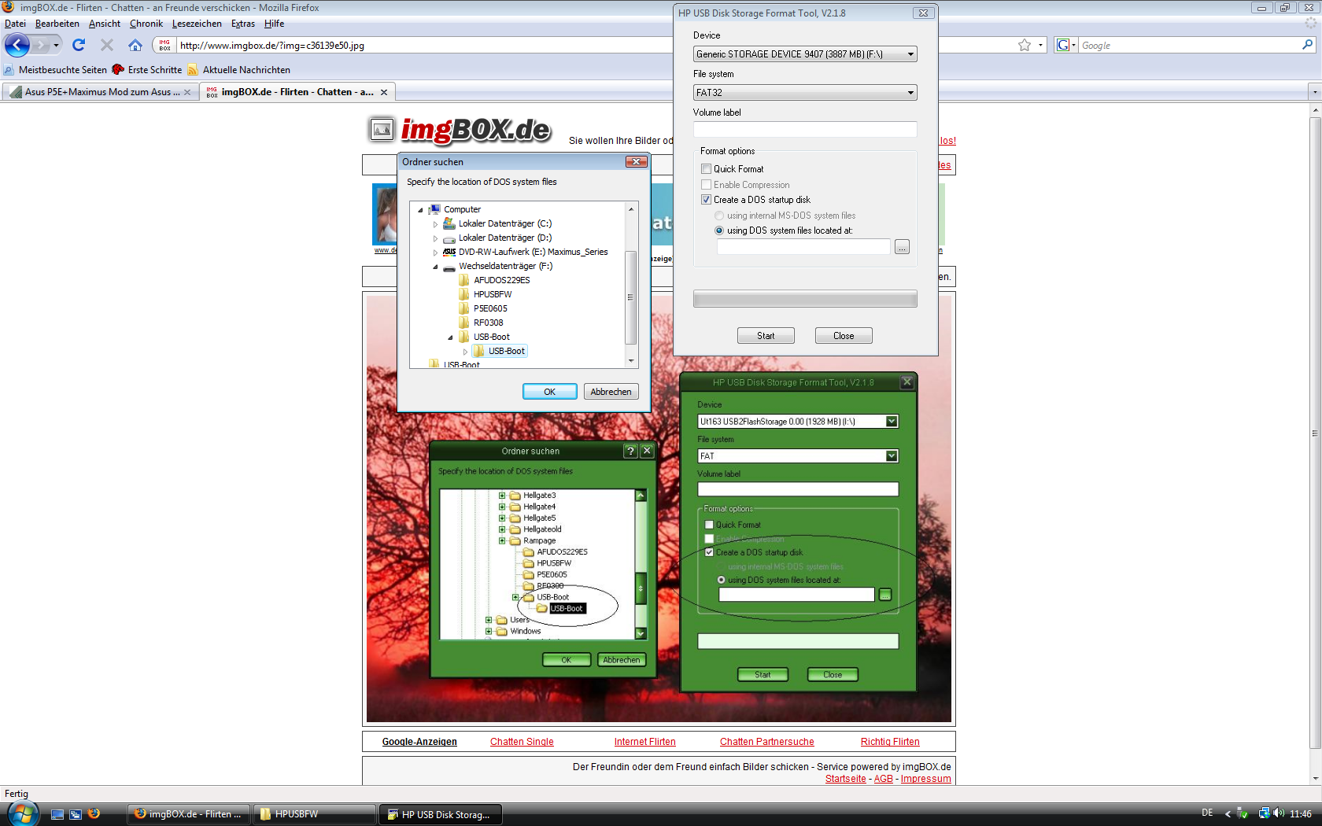The width and height of the screenshot is (1322, 826).
Task: Open the Datei menu
Action: point(15,24)
